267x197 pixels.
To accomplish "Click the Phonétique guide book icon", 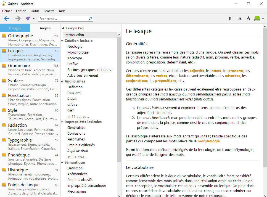I will point(4,155).
